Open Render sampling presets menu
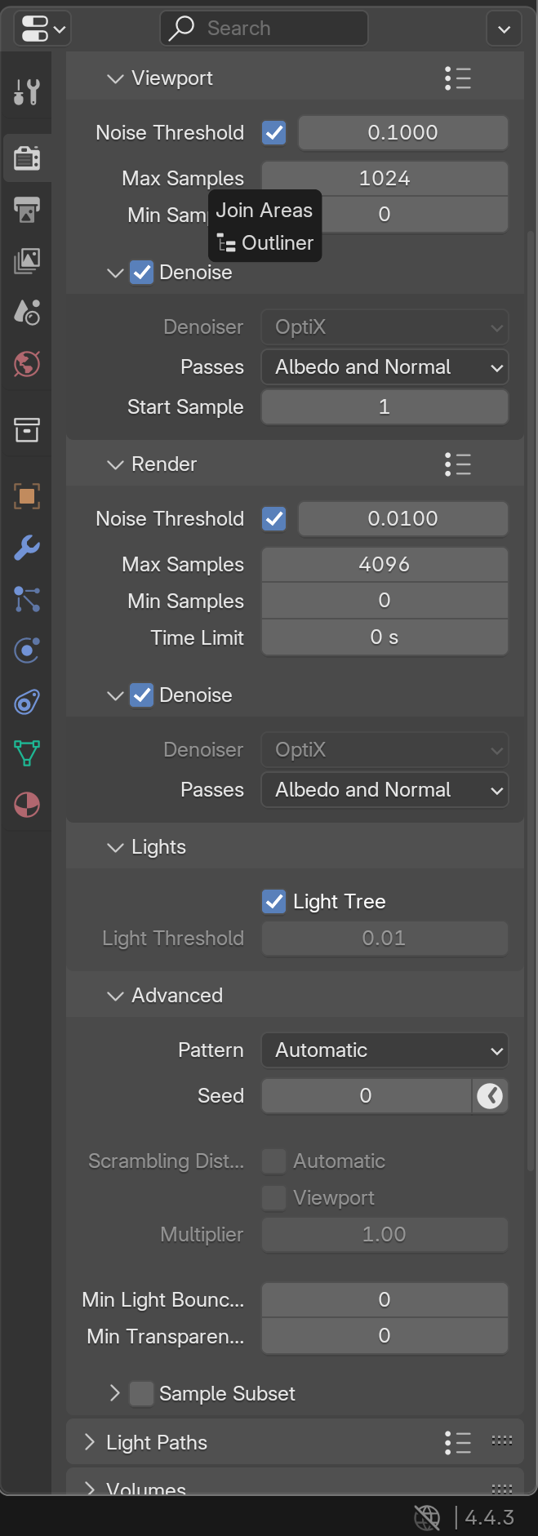The image size is (538, 1536). tap(458, 464)
